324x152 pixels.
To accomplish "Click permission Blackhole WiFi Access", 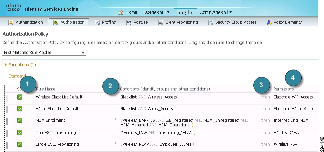I will [293, 97].
